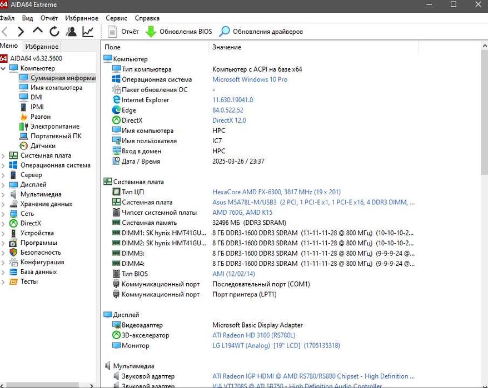
Task: Click the battery icon next to Электропитание
Action: point(24,126)
